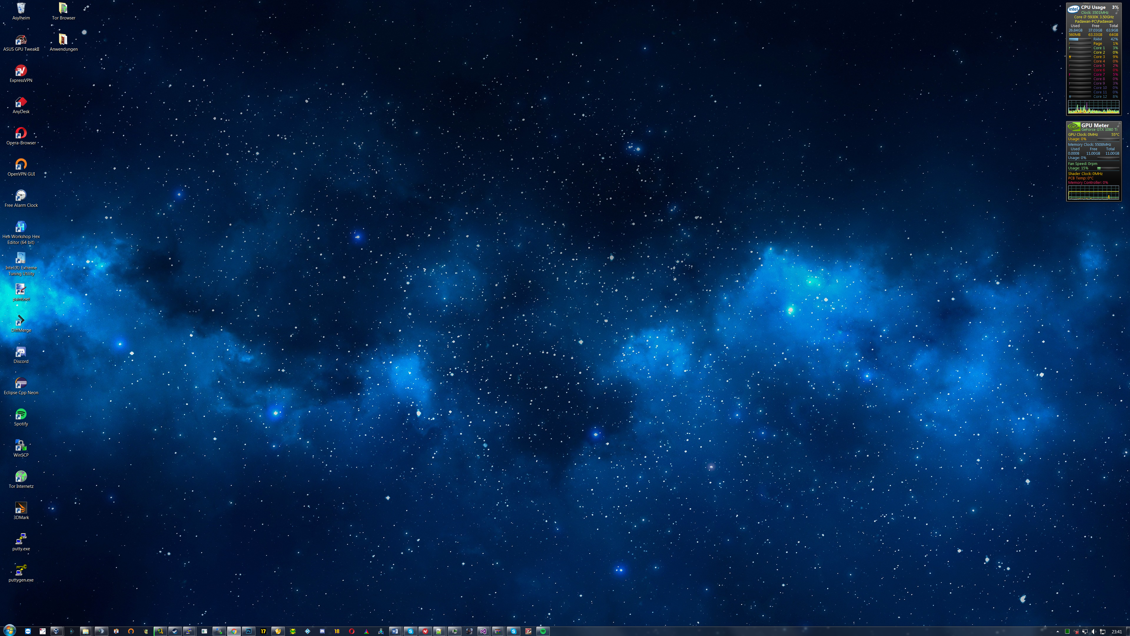
Task: Select the ASUS GPU TweakII shortcut
Action: point(21,43)
